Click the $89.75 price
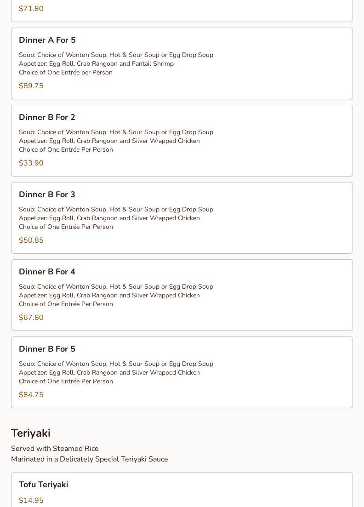 click(31, 86)
